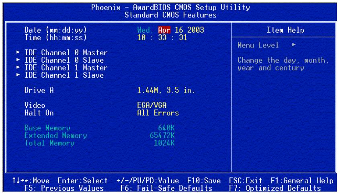Click the F1:General Help hint

coord(302,181)
